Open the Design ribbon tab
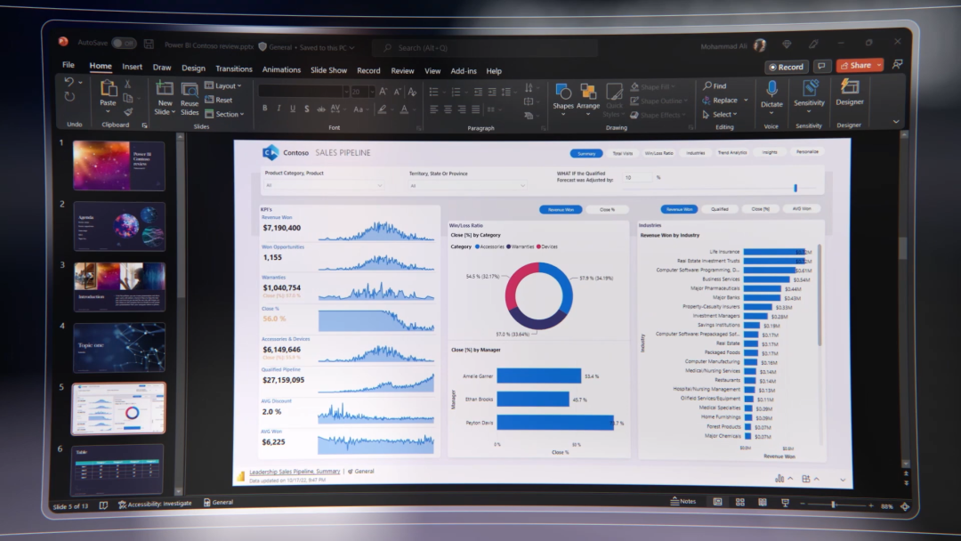Viewport: 961px width, 541px height. pyautogui.click(x=193, y=68)
